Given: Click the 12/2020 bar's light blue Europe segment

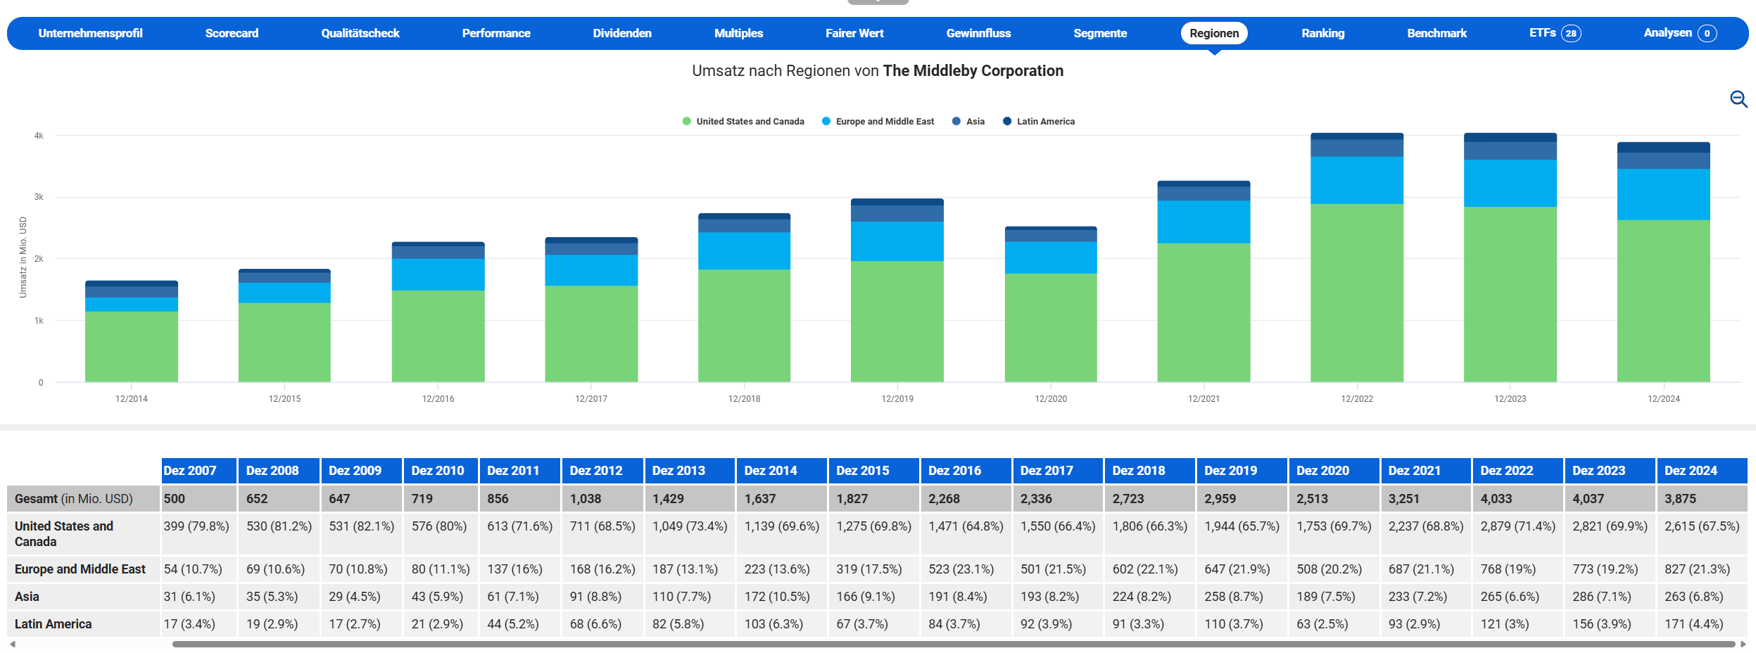Looking at the screenshot, I should click(1050, 258).
